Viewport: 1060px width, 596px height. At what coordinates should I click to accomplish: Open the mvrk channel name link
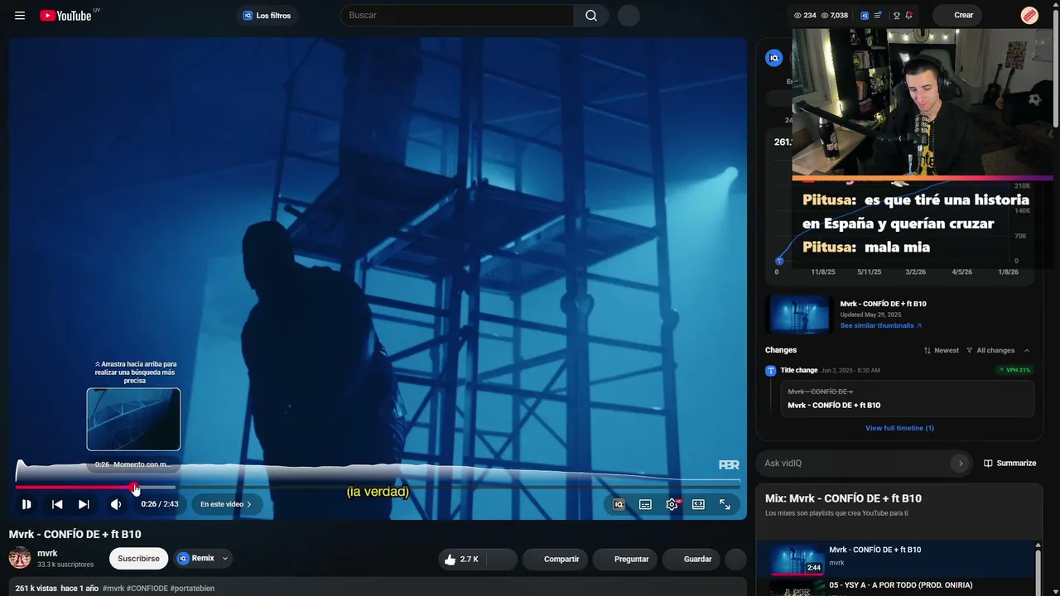47,553
